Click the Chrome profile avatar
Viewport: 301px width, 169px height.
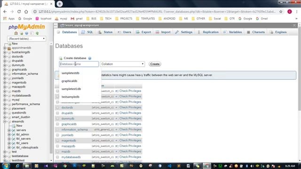290,12
